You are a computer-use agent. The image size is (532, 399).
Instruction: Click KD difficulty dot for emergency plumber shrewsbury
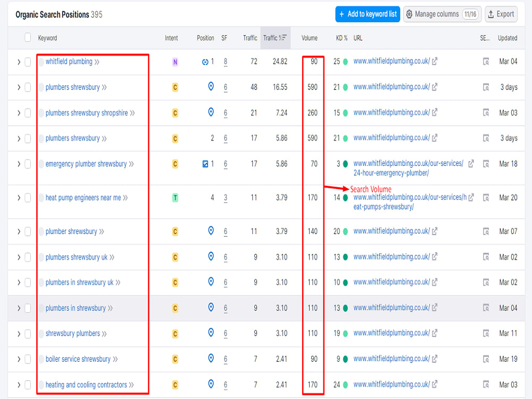tap(345, 164)
